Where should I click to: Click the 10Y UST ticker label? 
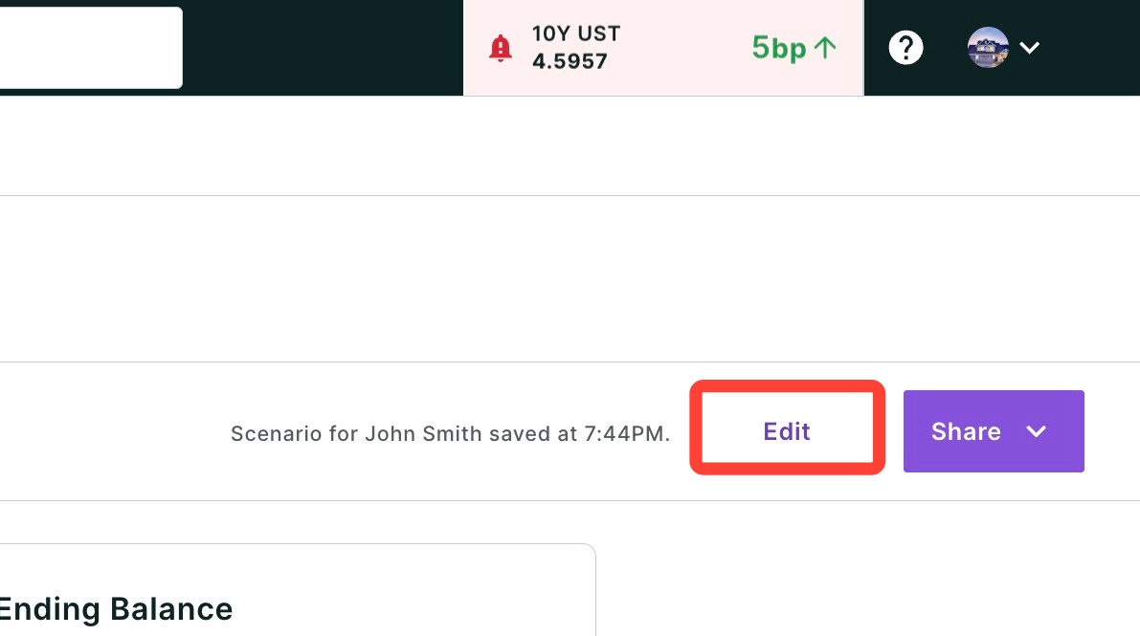[576, 33]
